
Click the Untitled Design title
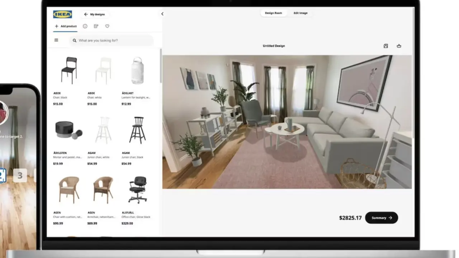[x=274, y=46]
